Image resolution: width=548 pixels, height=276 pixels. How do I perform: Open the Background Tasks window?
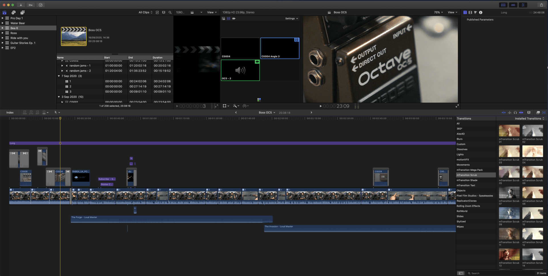[x=41, y=5]
